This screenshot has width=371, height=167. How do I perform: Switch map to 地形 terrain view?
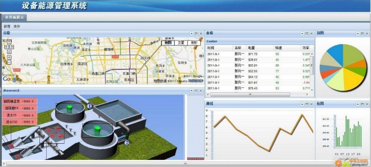tap(194, 43)
